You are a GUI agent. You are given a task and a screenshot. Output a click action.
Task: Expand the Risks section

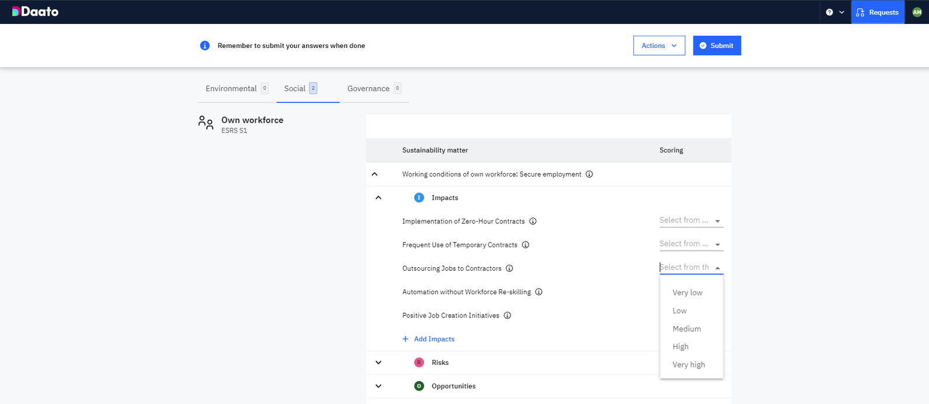coord(379,362)
